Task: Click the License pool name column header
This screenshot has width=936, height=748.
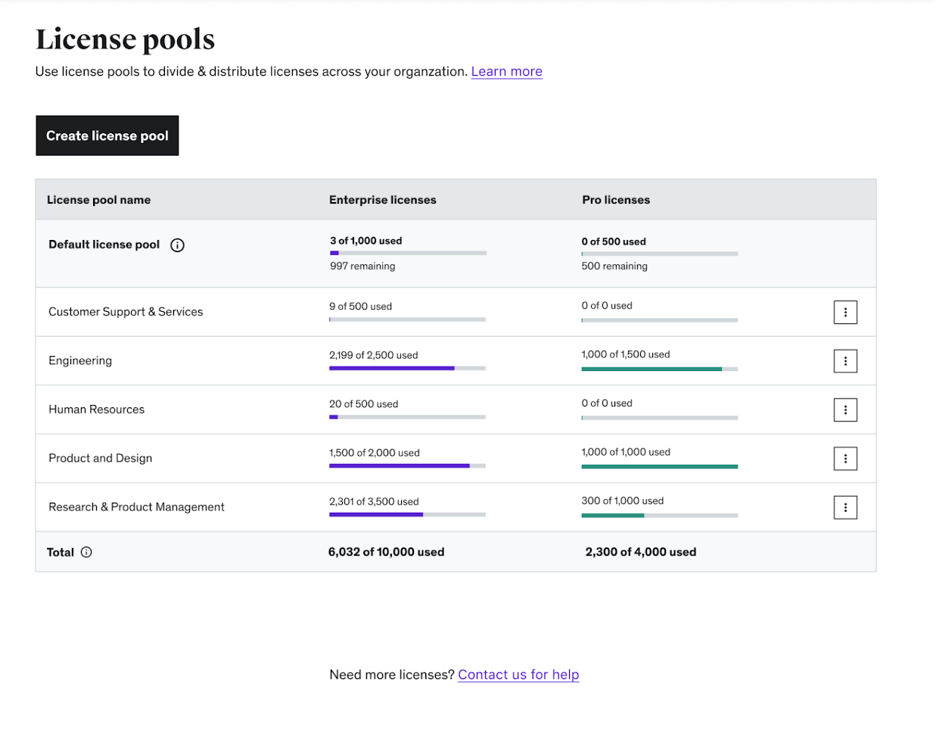Action: pos(99,200)
